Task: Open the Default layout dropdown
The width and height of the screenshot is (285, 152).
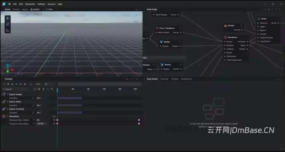Action: pyautogui.click(x=37, y=9)
